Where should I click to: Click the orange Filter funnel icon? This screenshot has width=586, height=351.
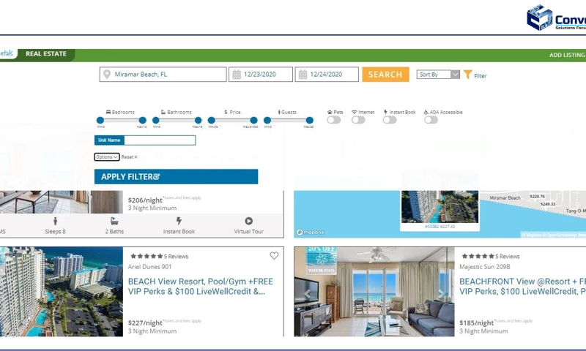(467, 75)
